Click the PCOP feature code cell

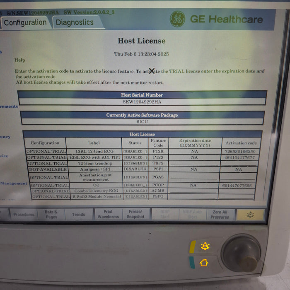coord(158,185)
